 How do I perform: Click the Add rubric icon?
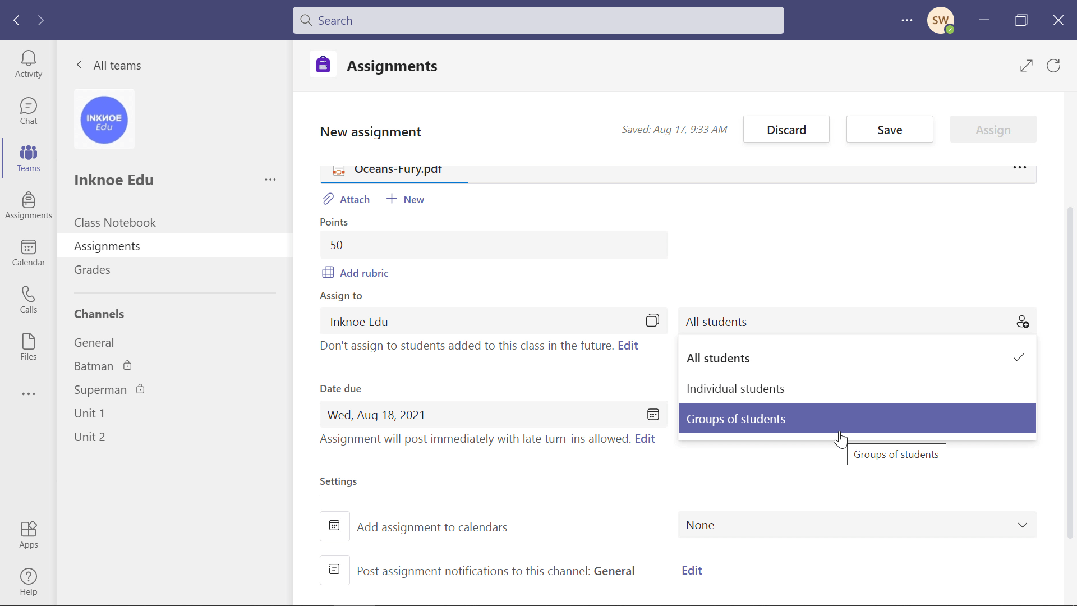click(x=329, y=272)
